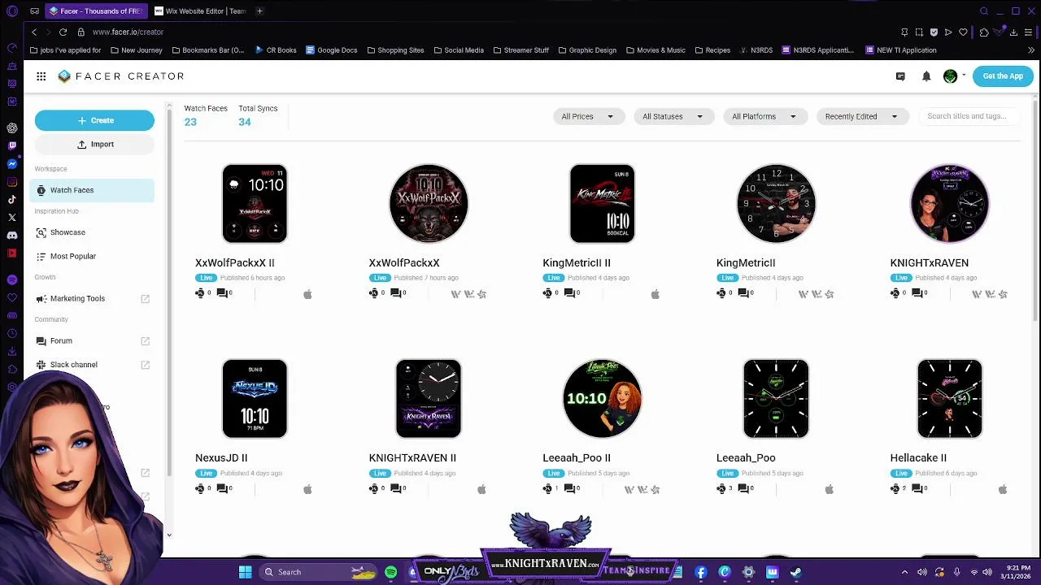Click the Marketing Tools megaphone icon

[x=41, y=298]
